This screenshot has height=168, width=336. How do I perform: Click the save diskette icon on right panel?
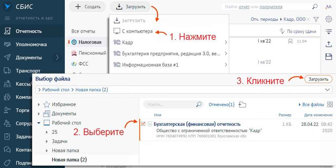coord(328,57)
